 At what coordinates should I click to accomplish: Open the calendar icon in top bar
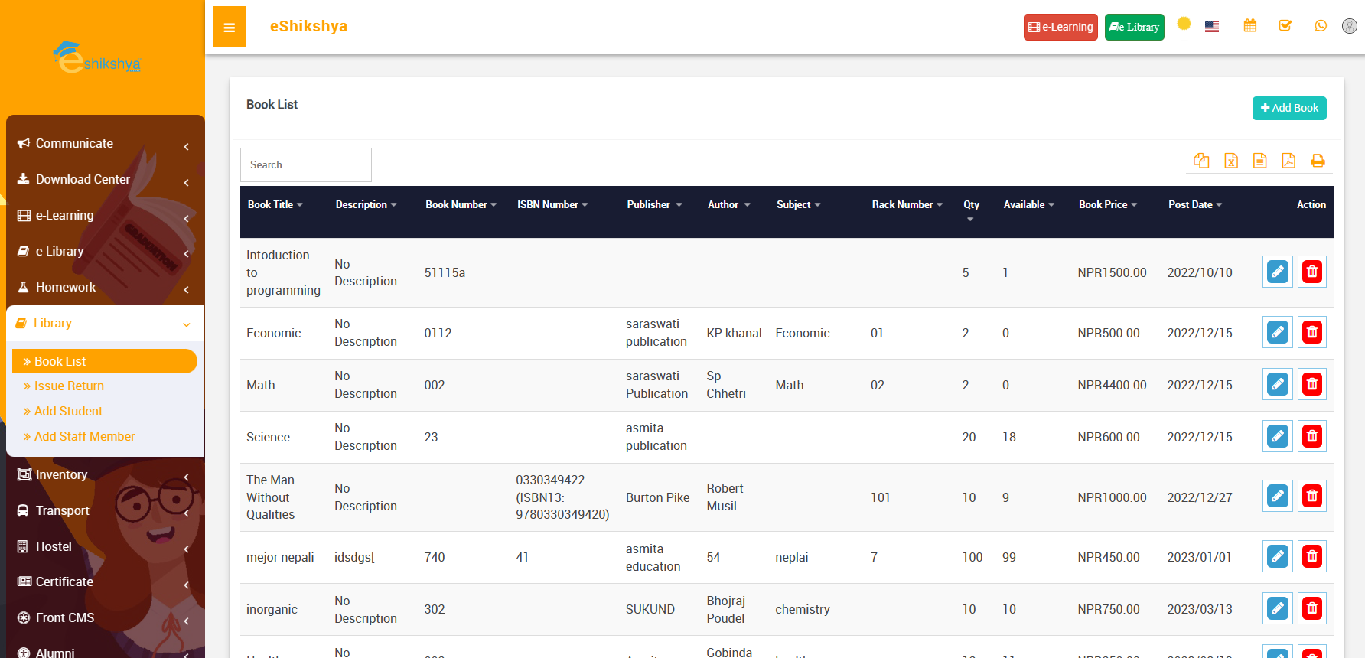[x=1250, y=26]
